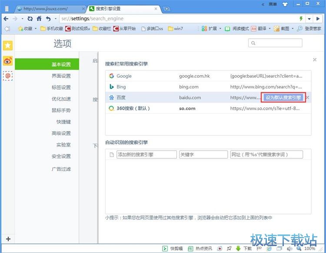
Task: Click the address bar URL field
Action: point(179,19)
